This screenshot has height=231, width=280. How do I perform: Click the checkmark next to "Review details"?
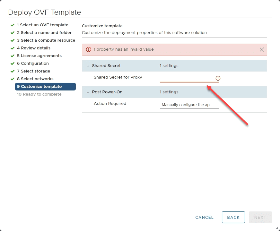tap(12, 48)
